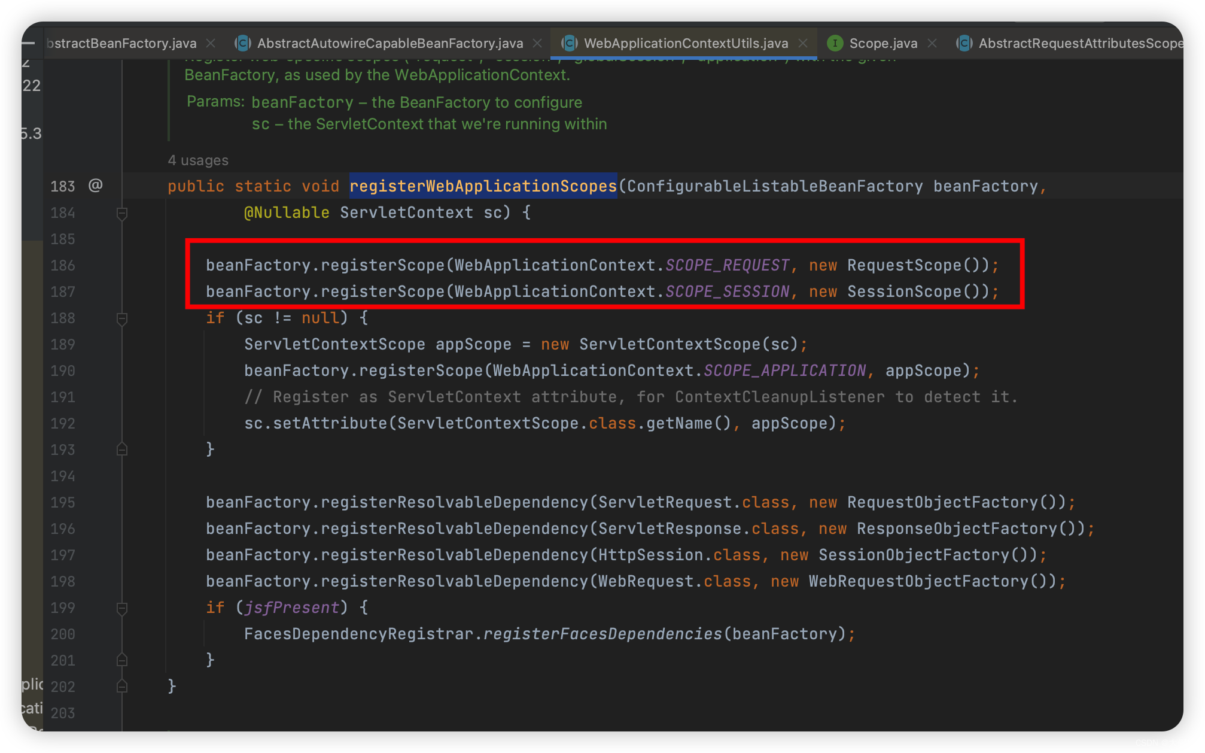Click class icon on WebApplicationContextUtils.java tab
The height and width of the screenshot is (753, 1205).
pos(570,43)
